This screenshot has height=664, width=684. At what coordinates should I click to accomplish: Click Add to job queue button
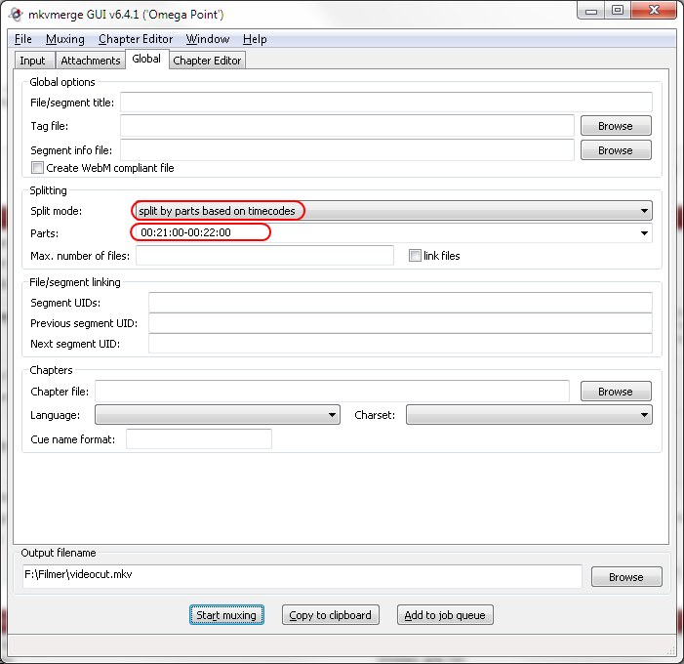click(445, 615)
